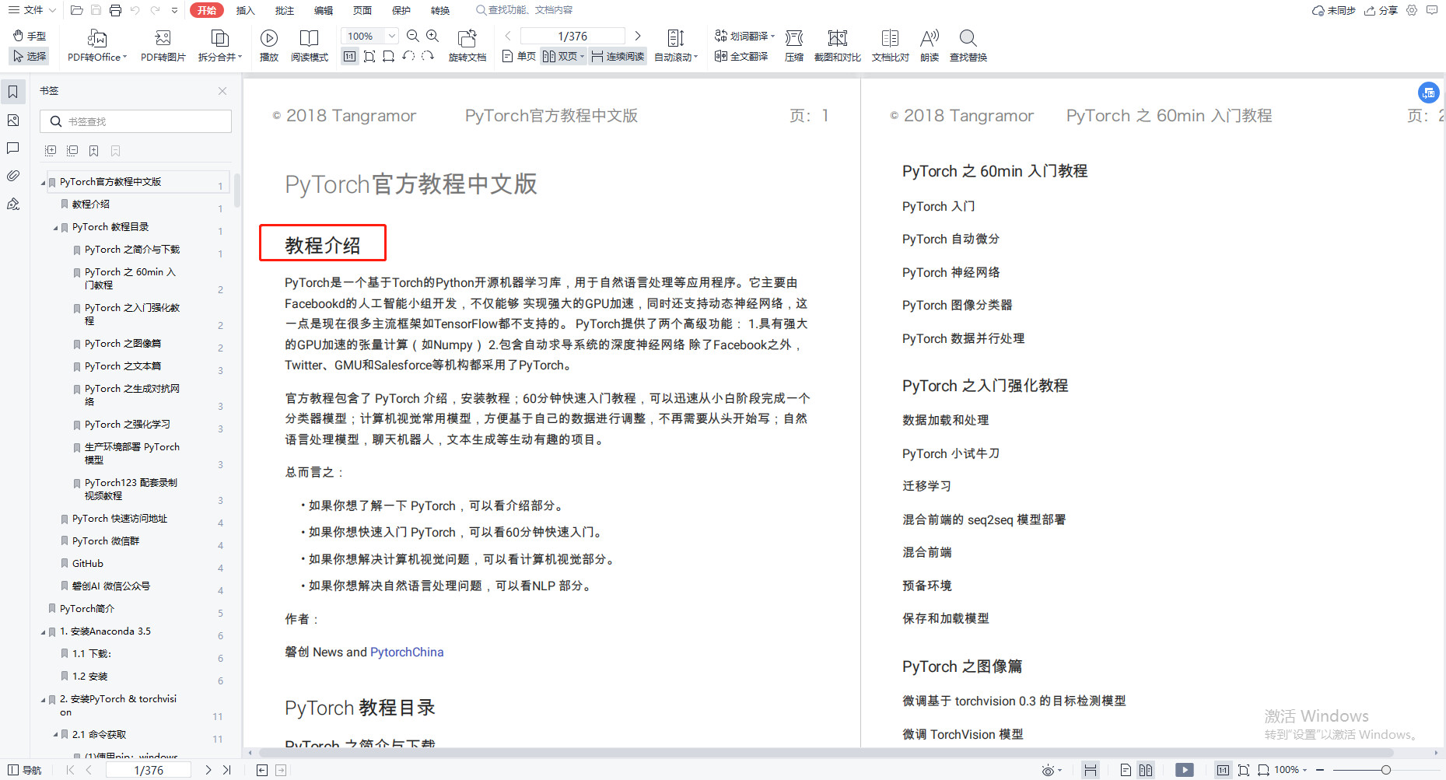1446x780 pixels.
Task: Click the zoom in magnifier icon
Action: [x=432, y=36]
